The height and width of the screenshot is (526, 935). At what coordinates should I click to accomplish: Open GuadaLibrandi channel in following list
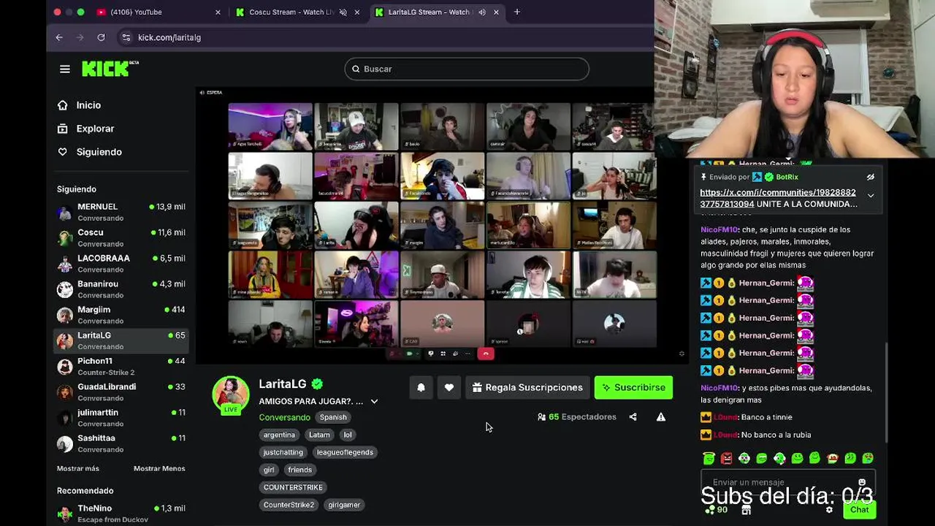(121, 392)
